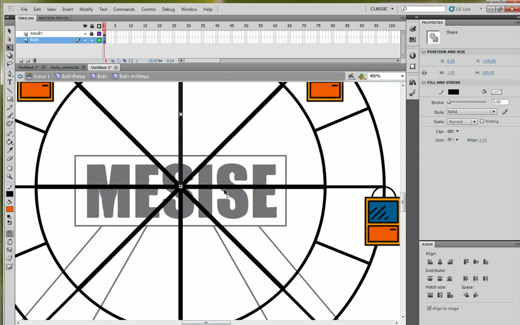Collapse Fill and Stroke section
The image size is (520, 325).
[423, 83]
